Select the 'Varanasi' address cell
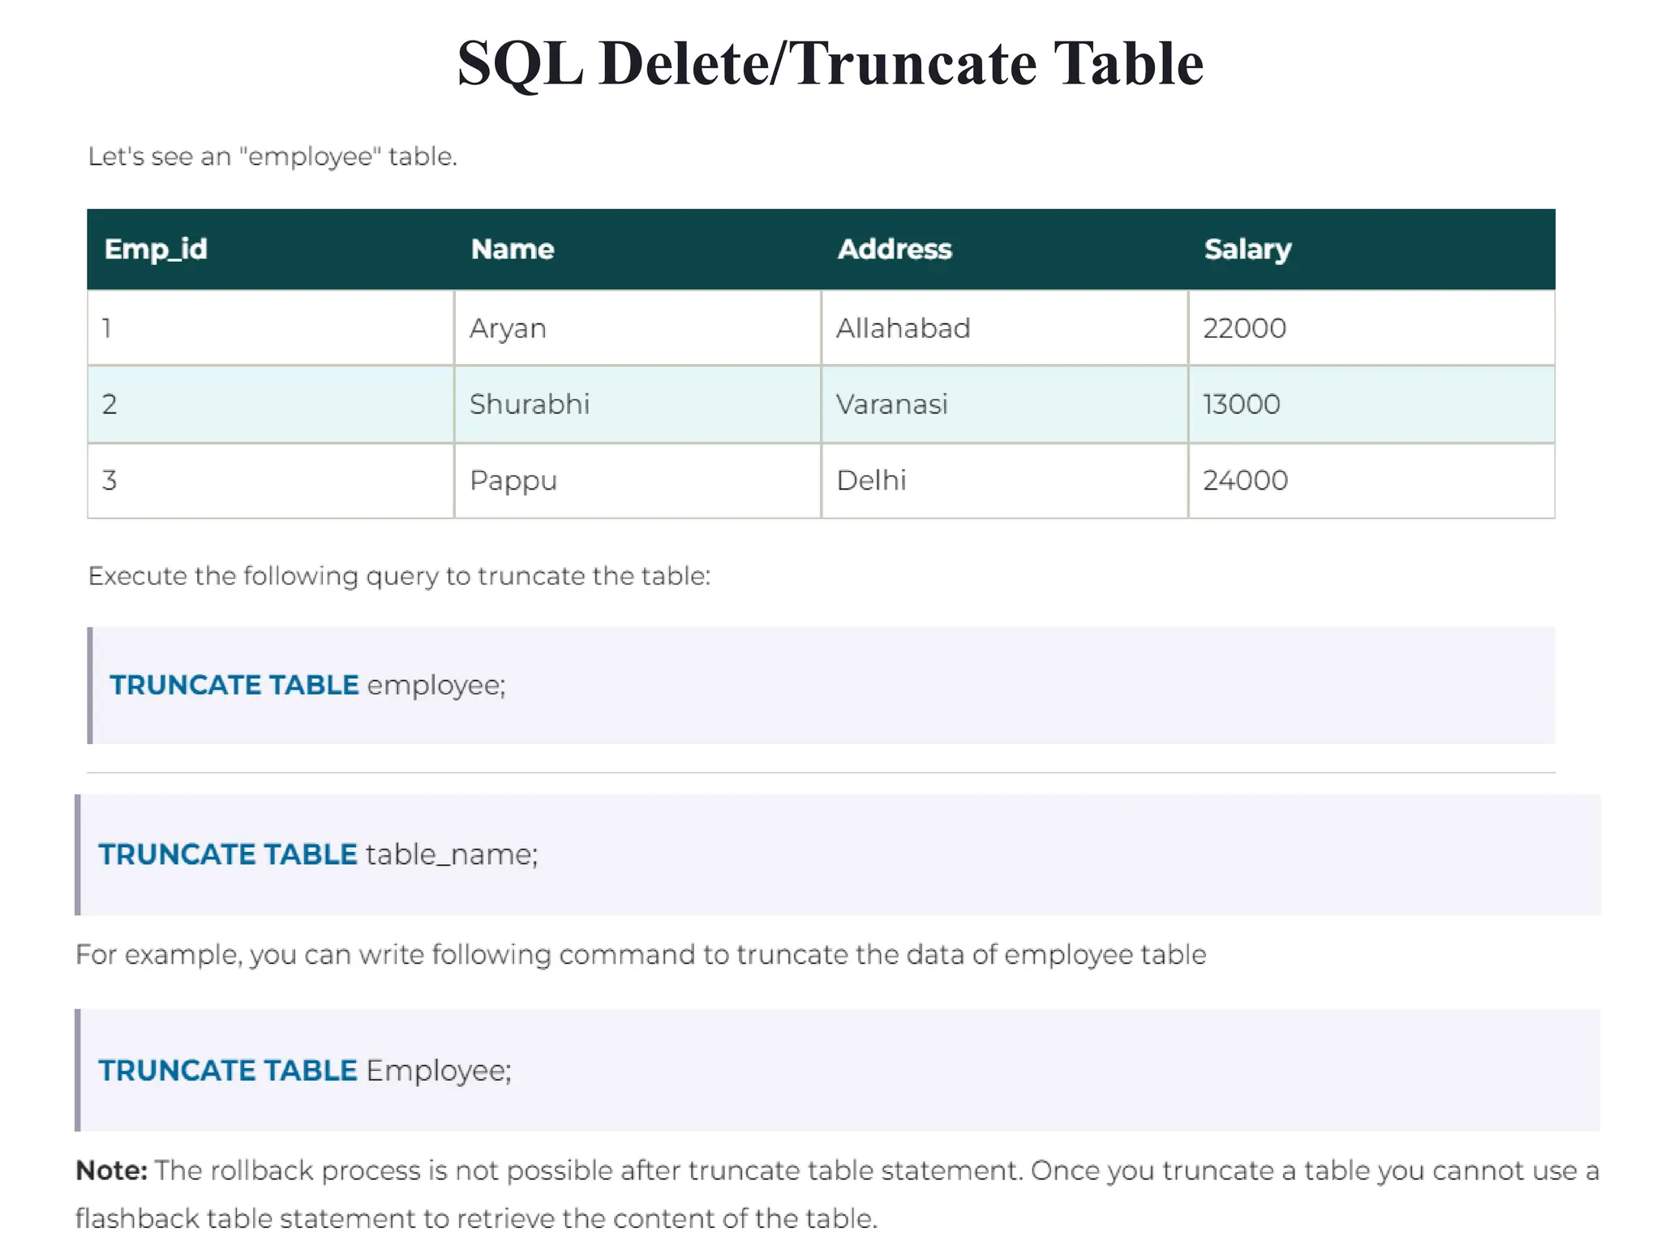The image size is (1661, 1245). 1004,404
